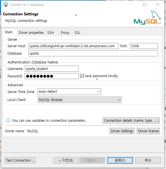Open the Server Time Zone dropdown
Screen dimensions: 166x169
(x=69, y=92)
